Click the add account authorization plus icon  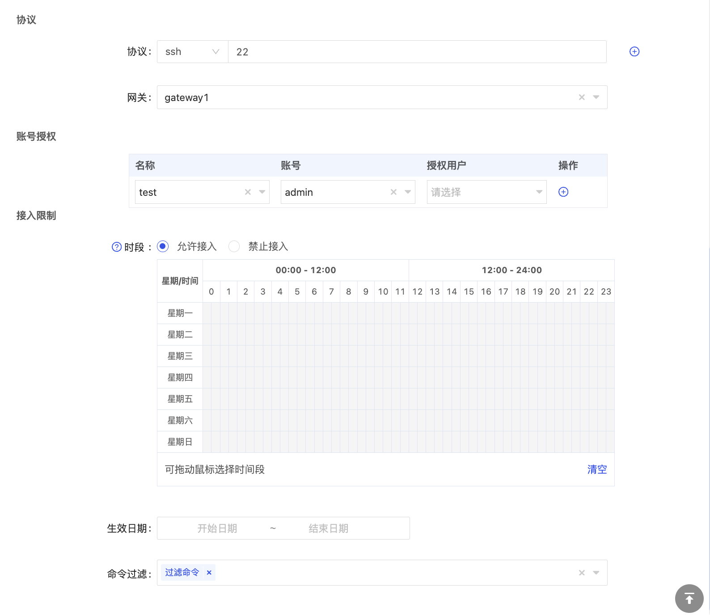(x=563, y=192)
